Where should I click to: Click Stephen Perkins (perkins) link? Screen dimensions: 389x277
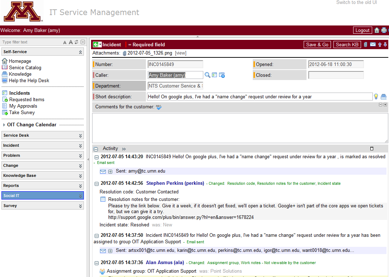pyautogui.click(x=175, y=183)
